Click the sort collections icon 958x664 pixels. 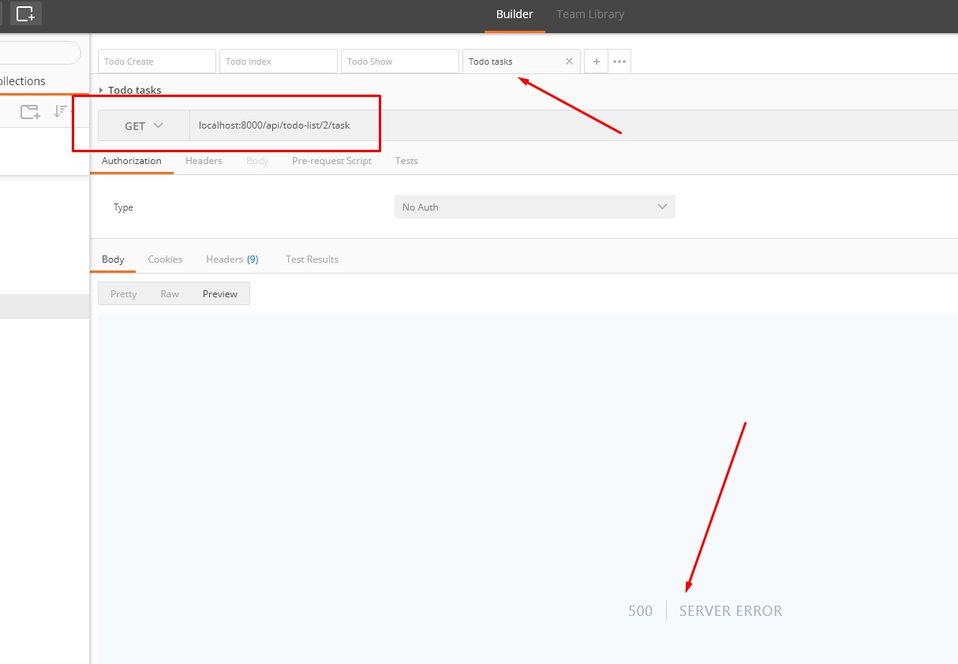coord(61,111)
